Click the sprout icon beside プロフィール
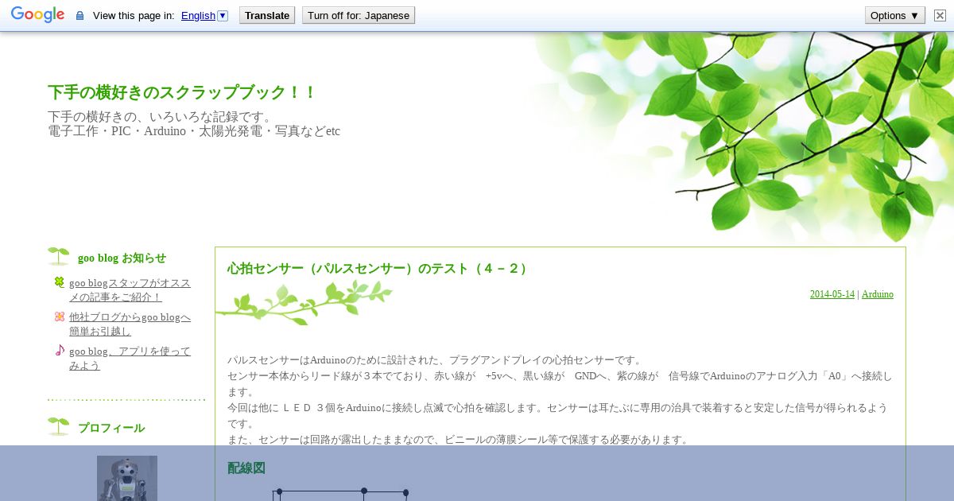The image size is (954, 501). [x=58, y=426]
